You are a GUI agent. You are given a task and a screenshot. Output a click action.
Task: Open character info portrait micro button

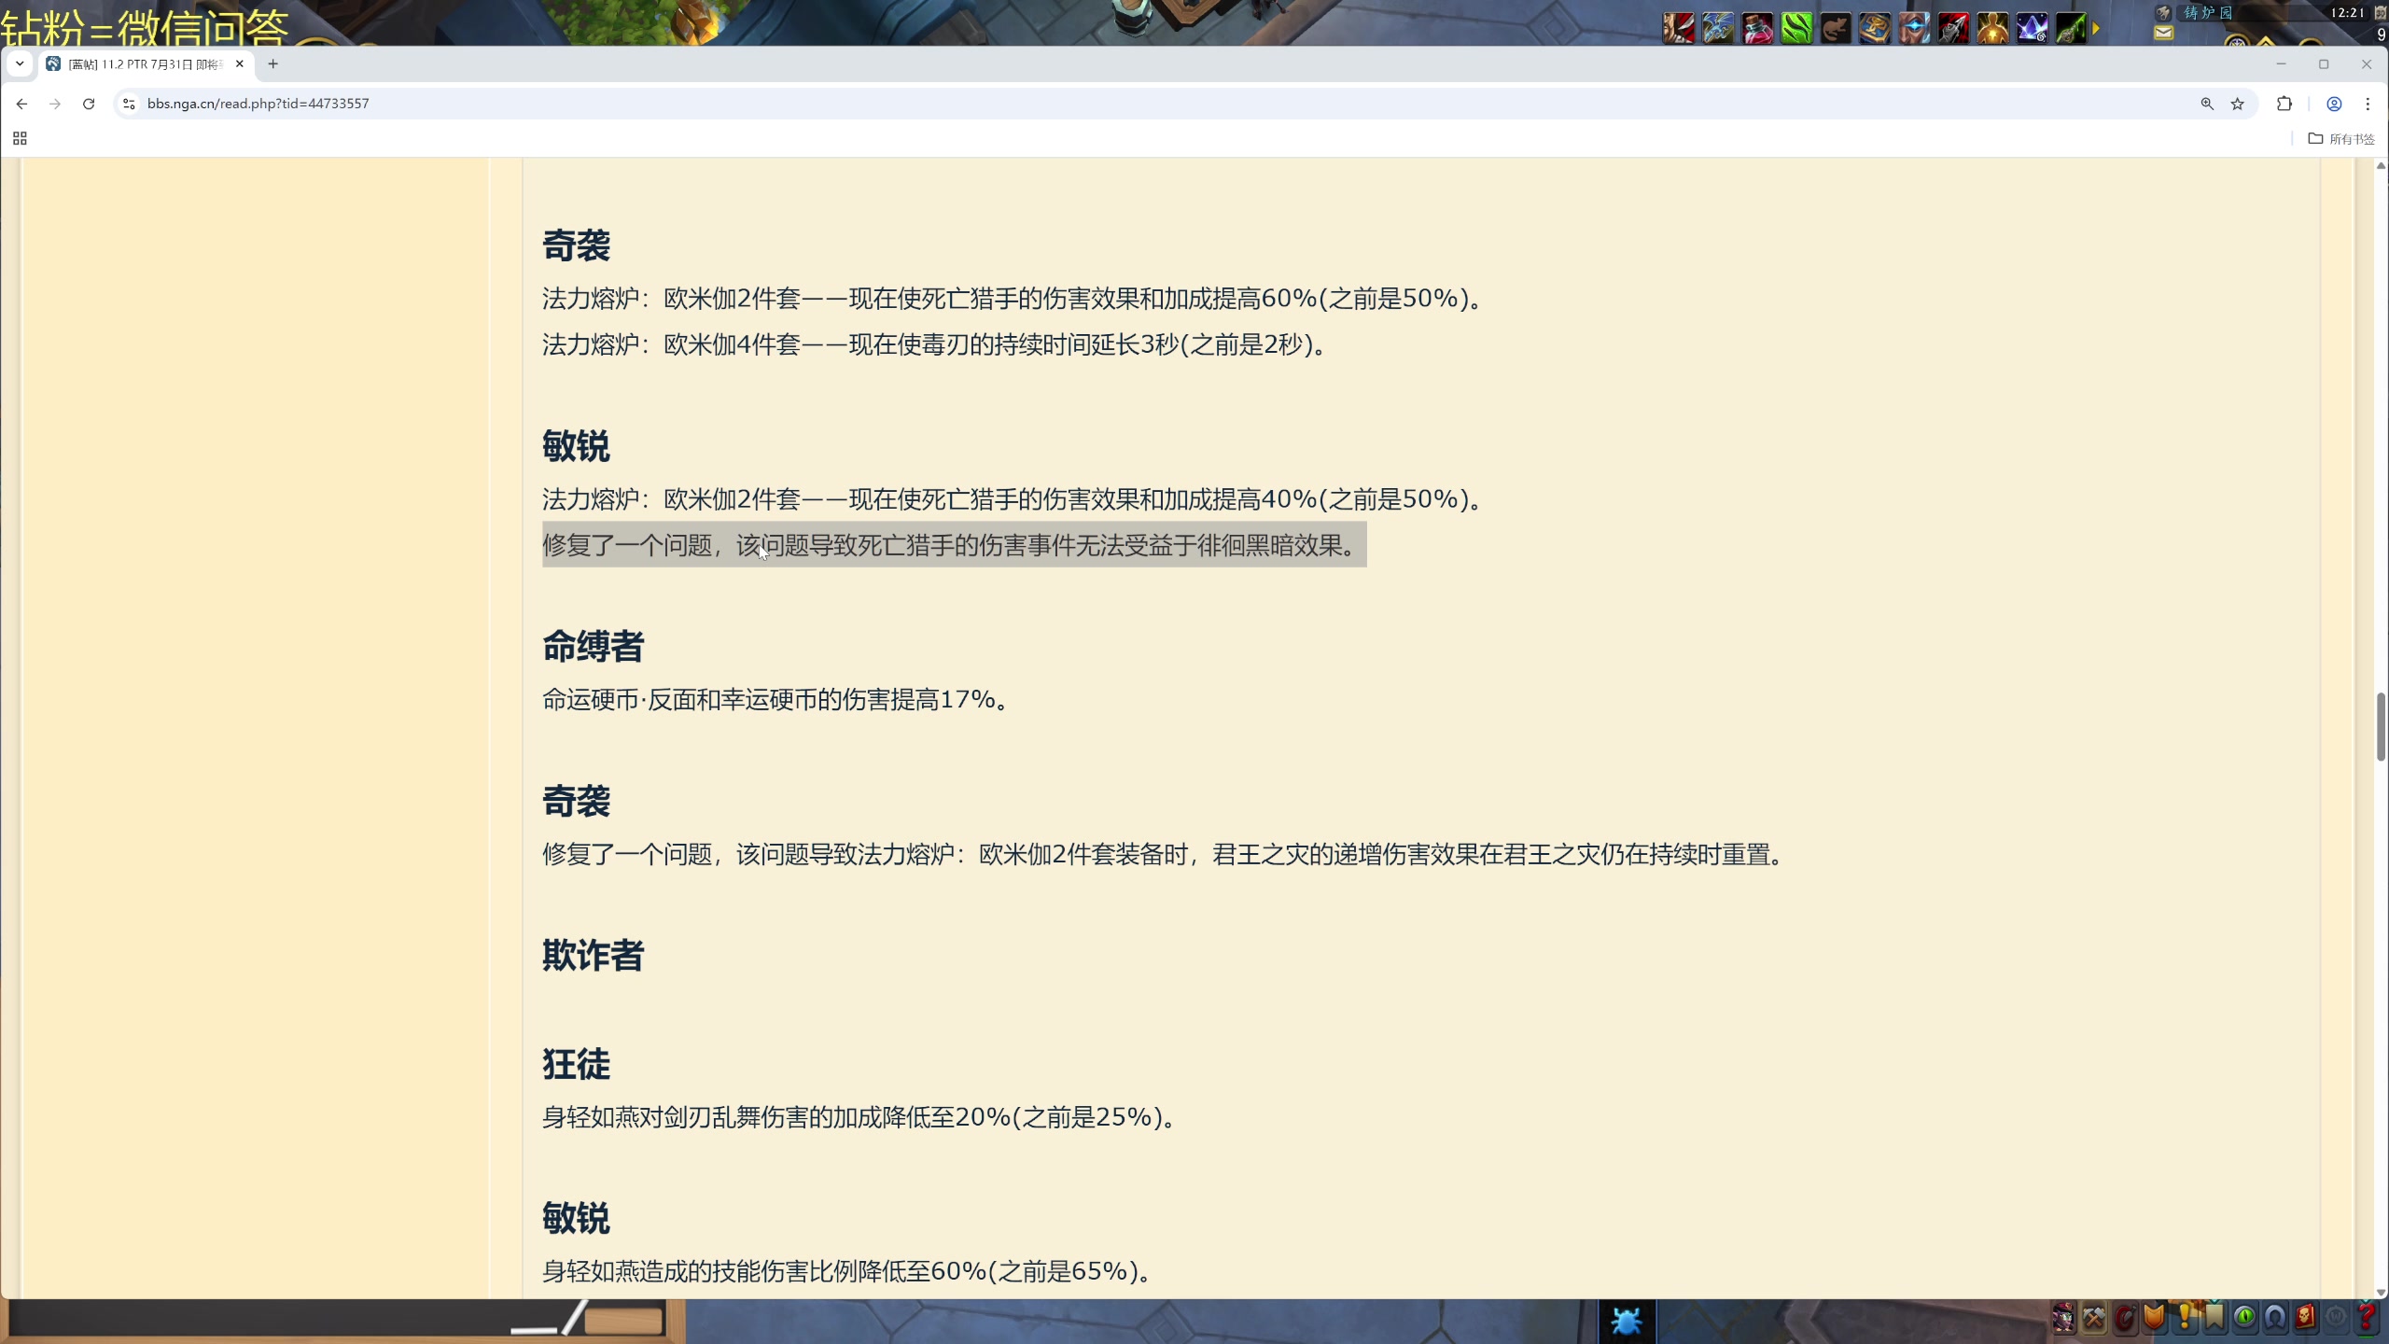click(2063, 1317)
